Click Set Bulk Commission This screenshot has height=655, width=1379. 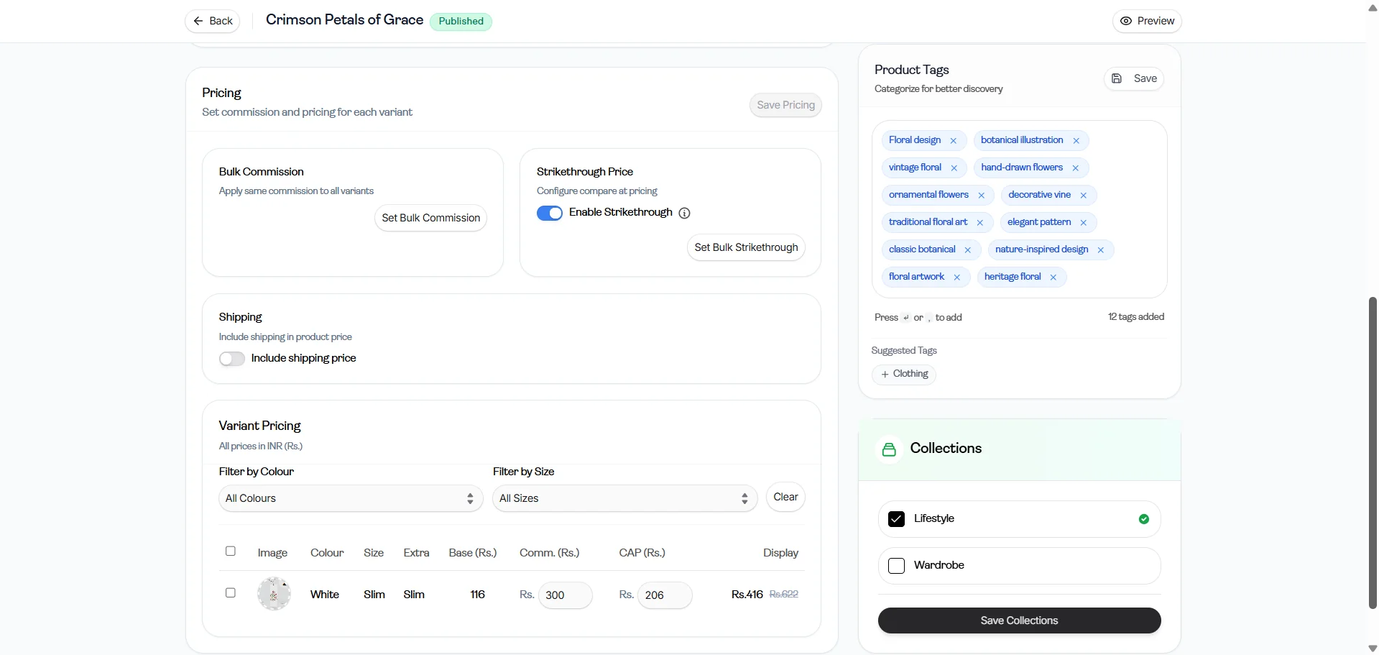pos(430,218)
